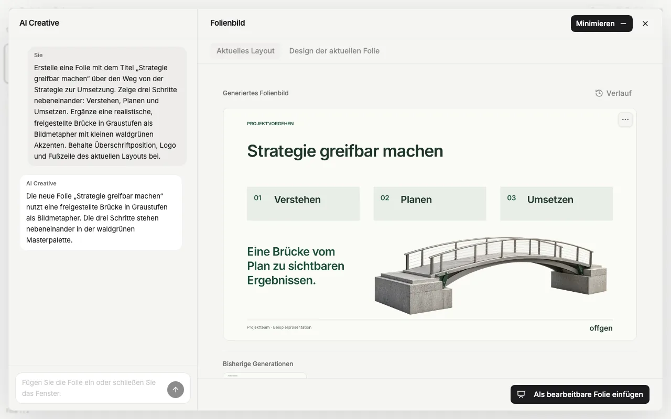Viewport: 671px width, 419px height.
Task: Click the AI Creative panel title
Action: [x=39, y=23]
